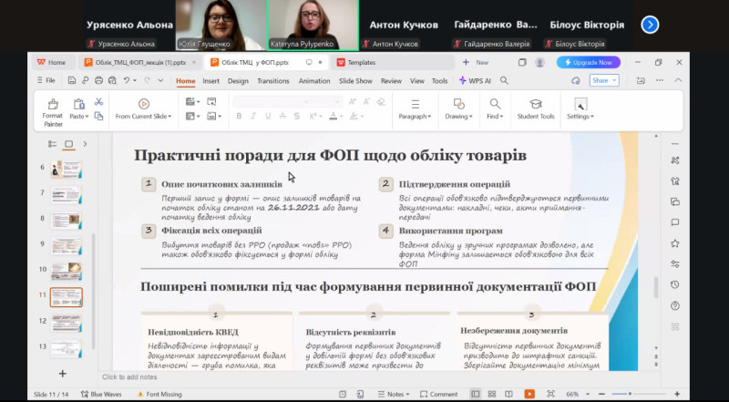Viewport: 729px width, 402px height.
Task: Add a new slide with plus button
Action: (62, 374)
